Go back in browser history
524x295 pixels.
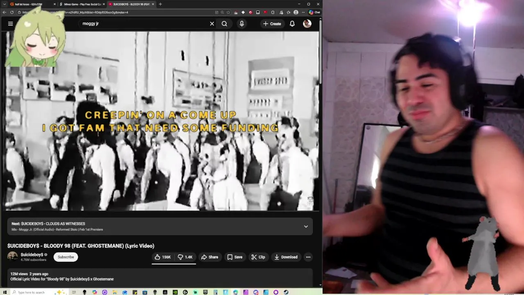point(5,12)
